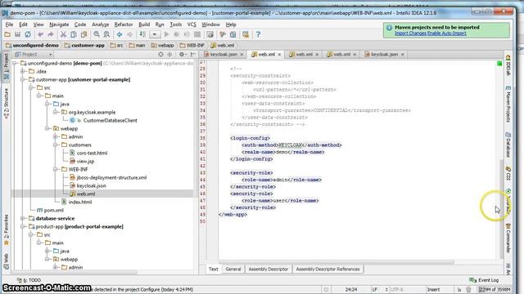The height and width of the screenshot is (294, 524).
Task: Click the green Run icon
Action: pyautogui.click(x=166, y=34)
